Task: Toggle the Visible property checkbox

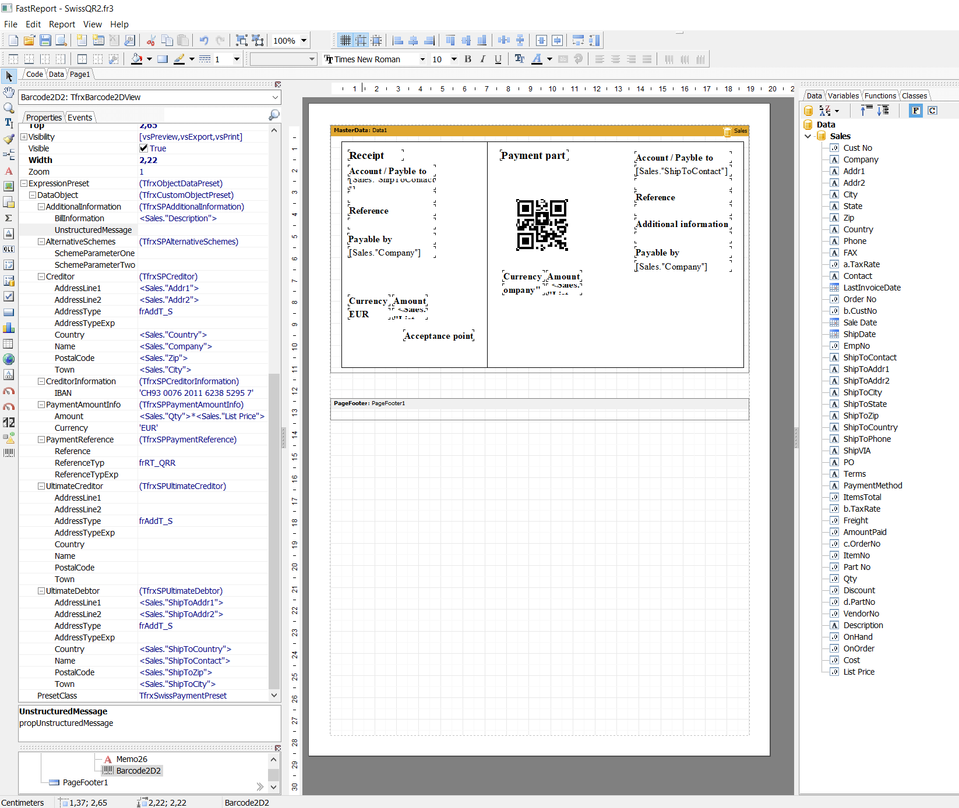Action: click(143, 148)
